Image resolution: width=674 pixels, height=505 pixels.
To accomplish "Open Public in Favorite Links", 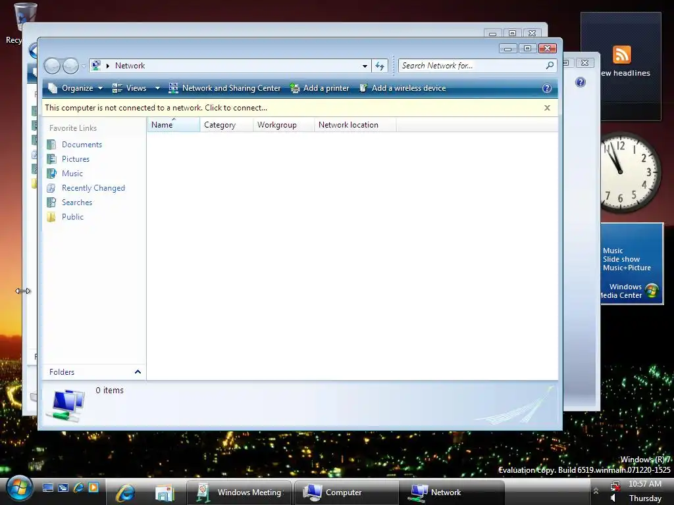I will pyautogui.click(x=72, y=217).
